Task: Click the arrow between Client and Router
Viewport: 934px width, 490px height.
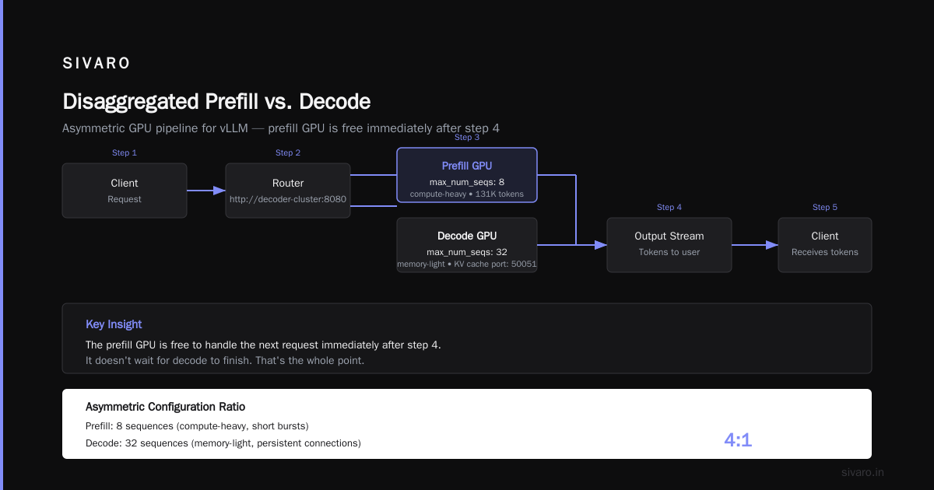Action: coord(206,191)
